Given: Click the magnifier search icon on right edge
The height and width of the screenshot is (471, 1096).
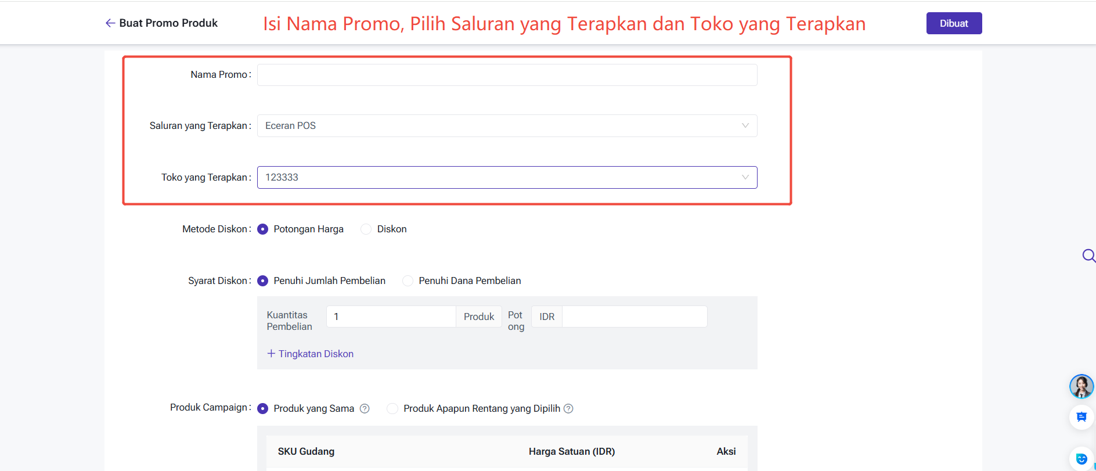Looking at the screenshot, I should click(1088, 256).
